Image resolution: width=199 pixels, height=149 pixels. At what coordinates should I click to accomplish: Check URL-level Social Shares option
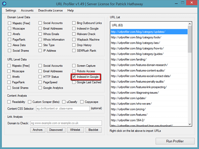point(9,88)
